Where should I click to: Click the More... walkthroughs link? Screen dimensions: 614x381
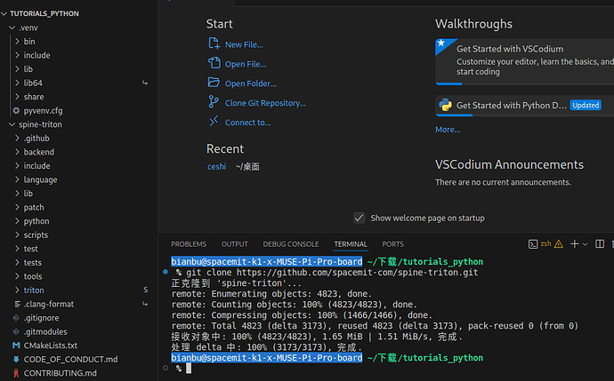coord(448,130)
